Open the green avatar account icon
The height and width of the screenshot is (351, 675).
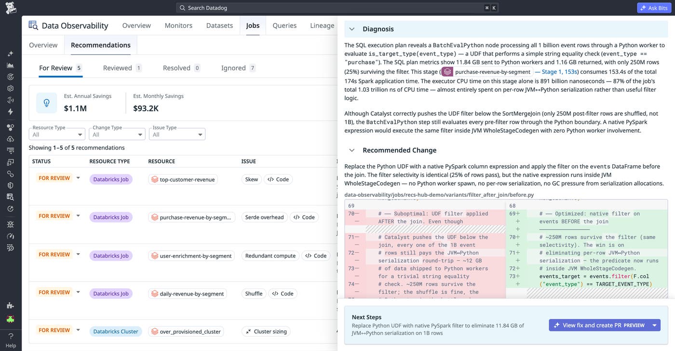(11, 319)
